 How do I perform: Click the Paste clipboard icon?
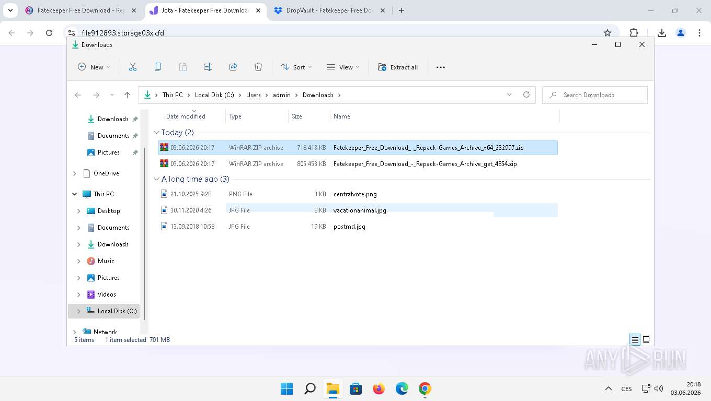pos(183,67)
